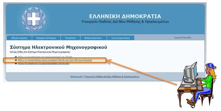The image size is (221, 111).
Task: Open the Οδηγίες Χρήσης tab
Action: (19, 38)
